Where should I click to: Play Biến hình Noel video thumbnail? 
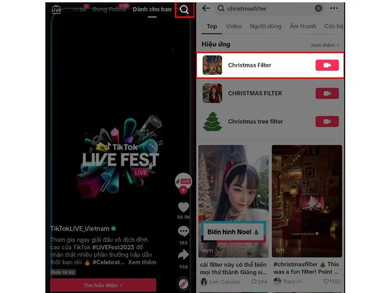point(234,201)
